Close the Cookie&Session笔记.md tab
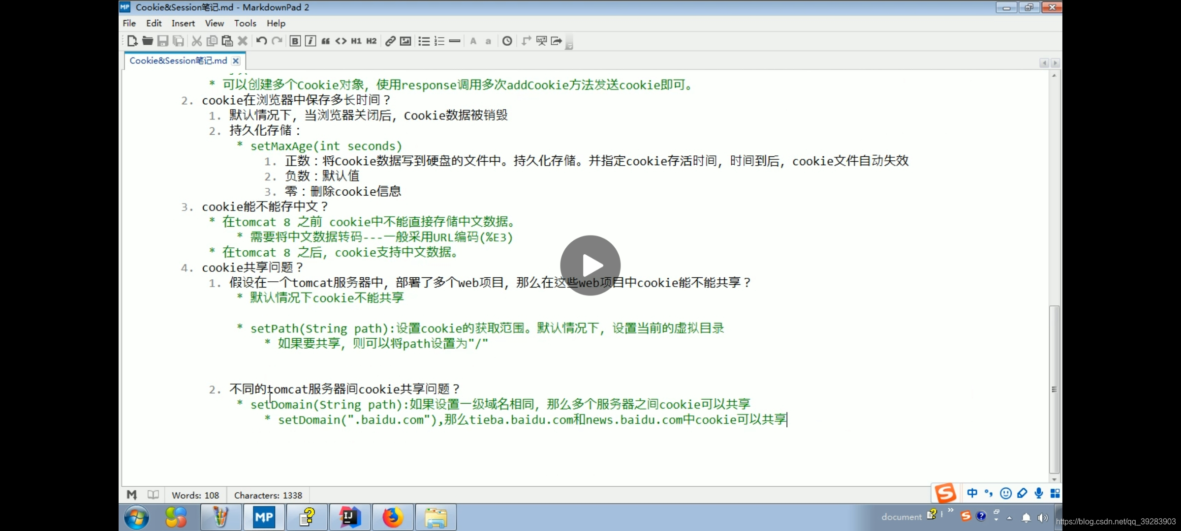This screenshot has height=531, width=1181. point(236,60)
